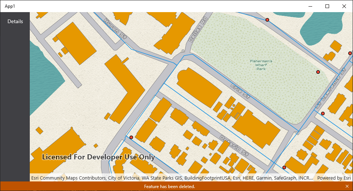Click the Huron St street label
Screen dimensions: 353x191
tap(115, 28)
